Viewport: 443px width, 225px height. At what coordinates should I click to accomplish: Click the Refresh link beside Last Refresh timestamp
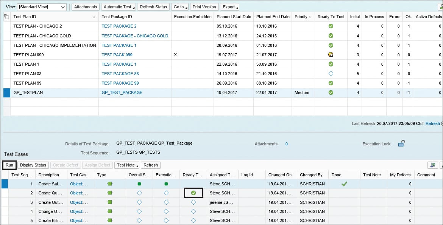coord(432,123)
